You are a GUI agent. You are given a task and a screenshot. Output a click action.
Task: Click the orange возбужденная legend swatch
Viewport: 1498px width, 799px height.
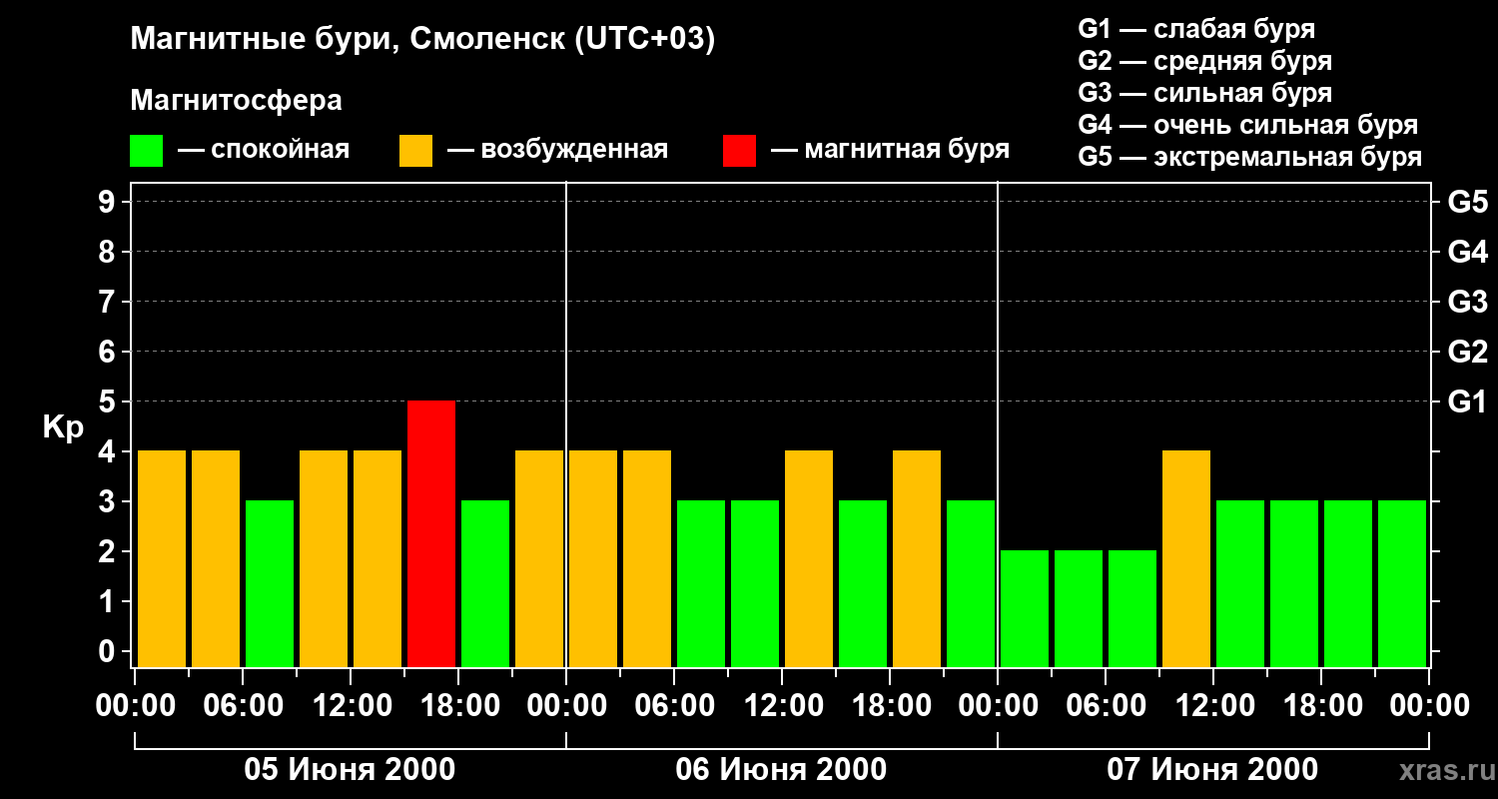coord(415,151)
